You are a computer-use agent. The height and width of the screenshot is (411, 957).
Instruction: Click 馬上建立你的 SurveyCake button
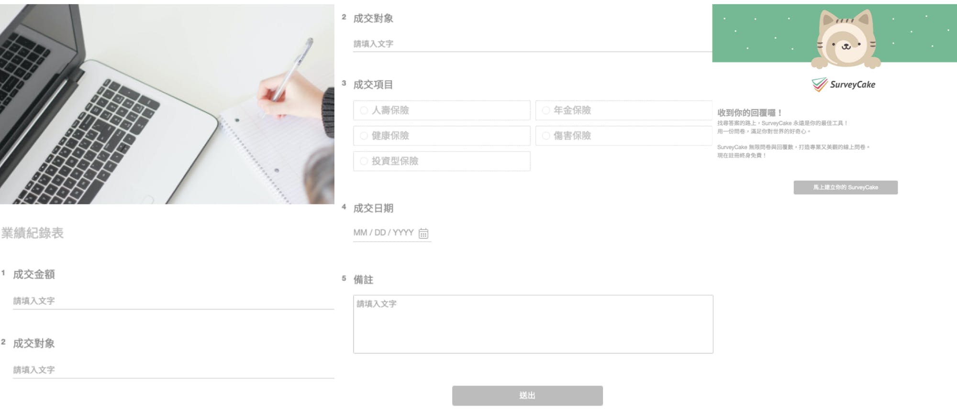click(846, 187)
